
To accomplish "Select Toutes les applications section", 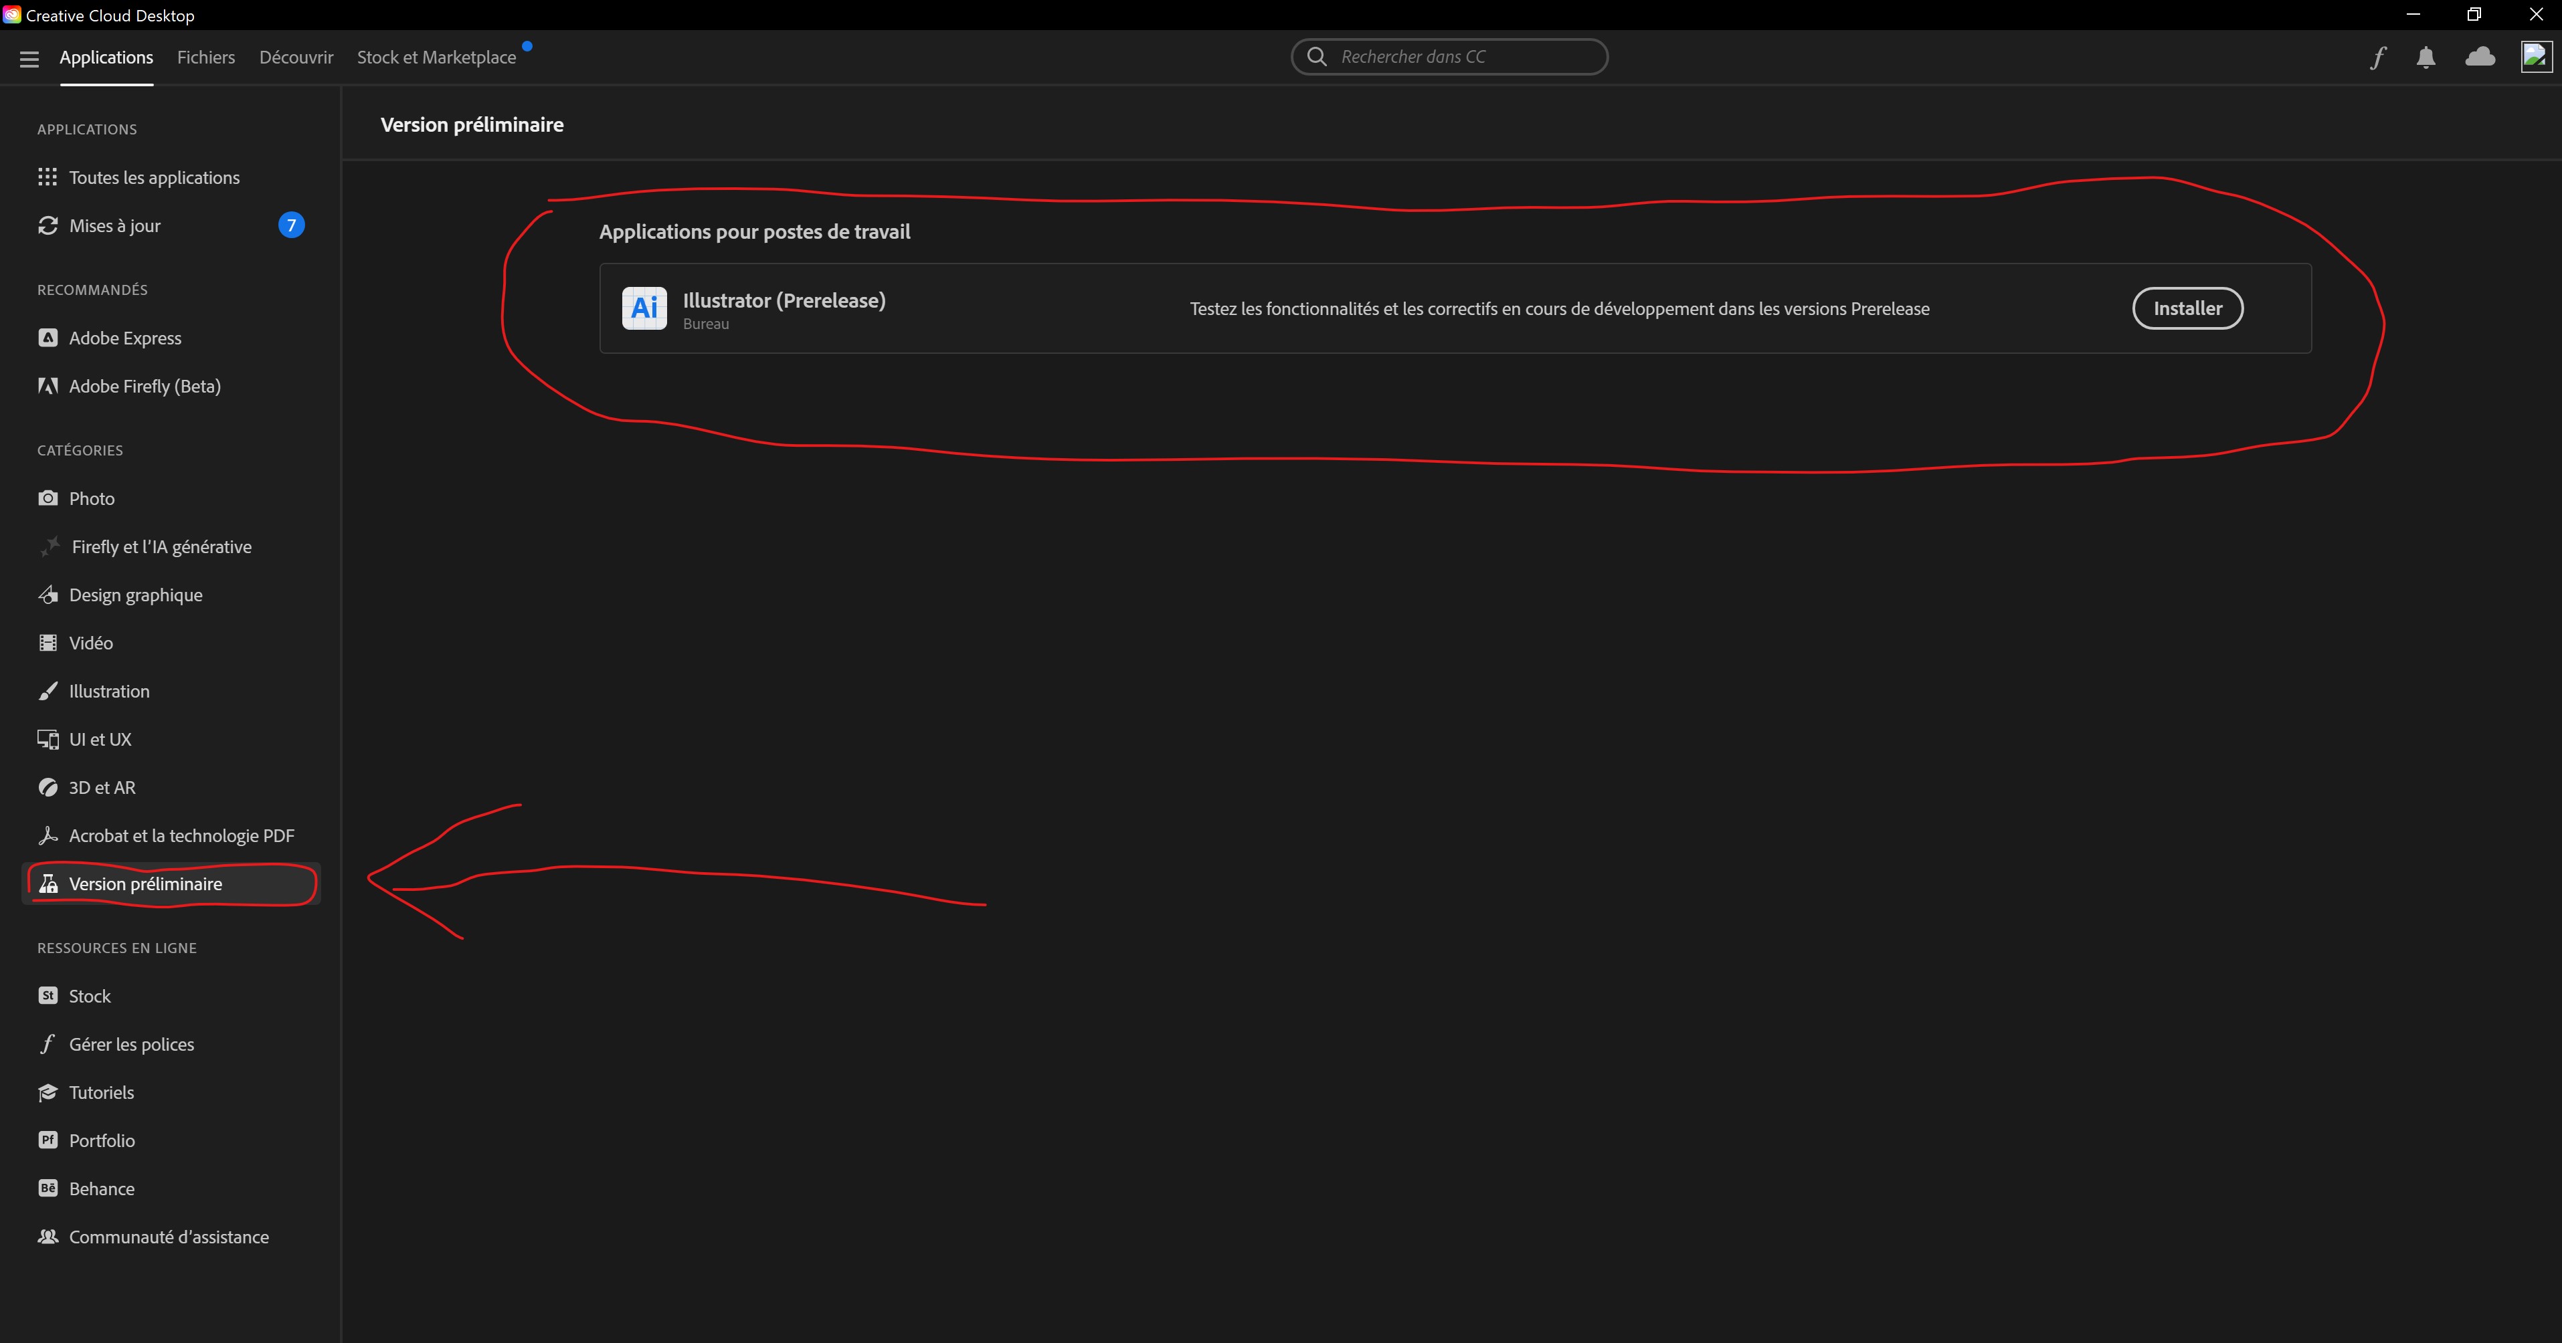I will (x=154, y=176).
